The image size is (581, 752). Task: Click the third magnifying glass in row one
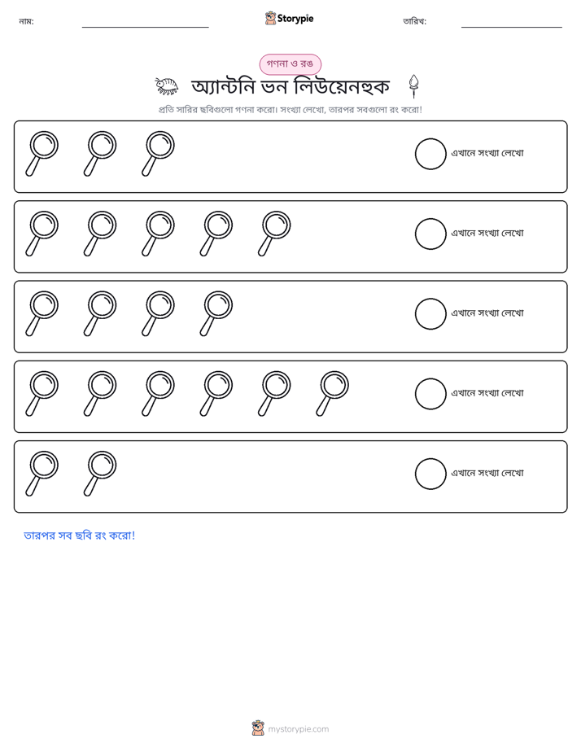pos(158,154)
